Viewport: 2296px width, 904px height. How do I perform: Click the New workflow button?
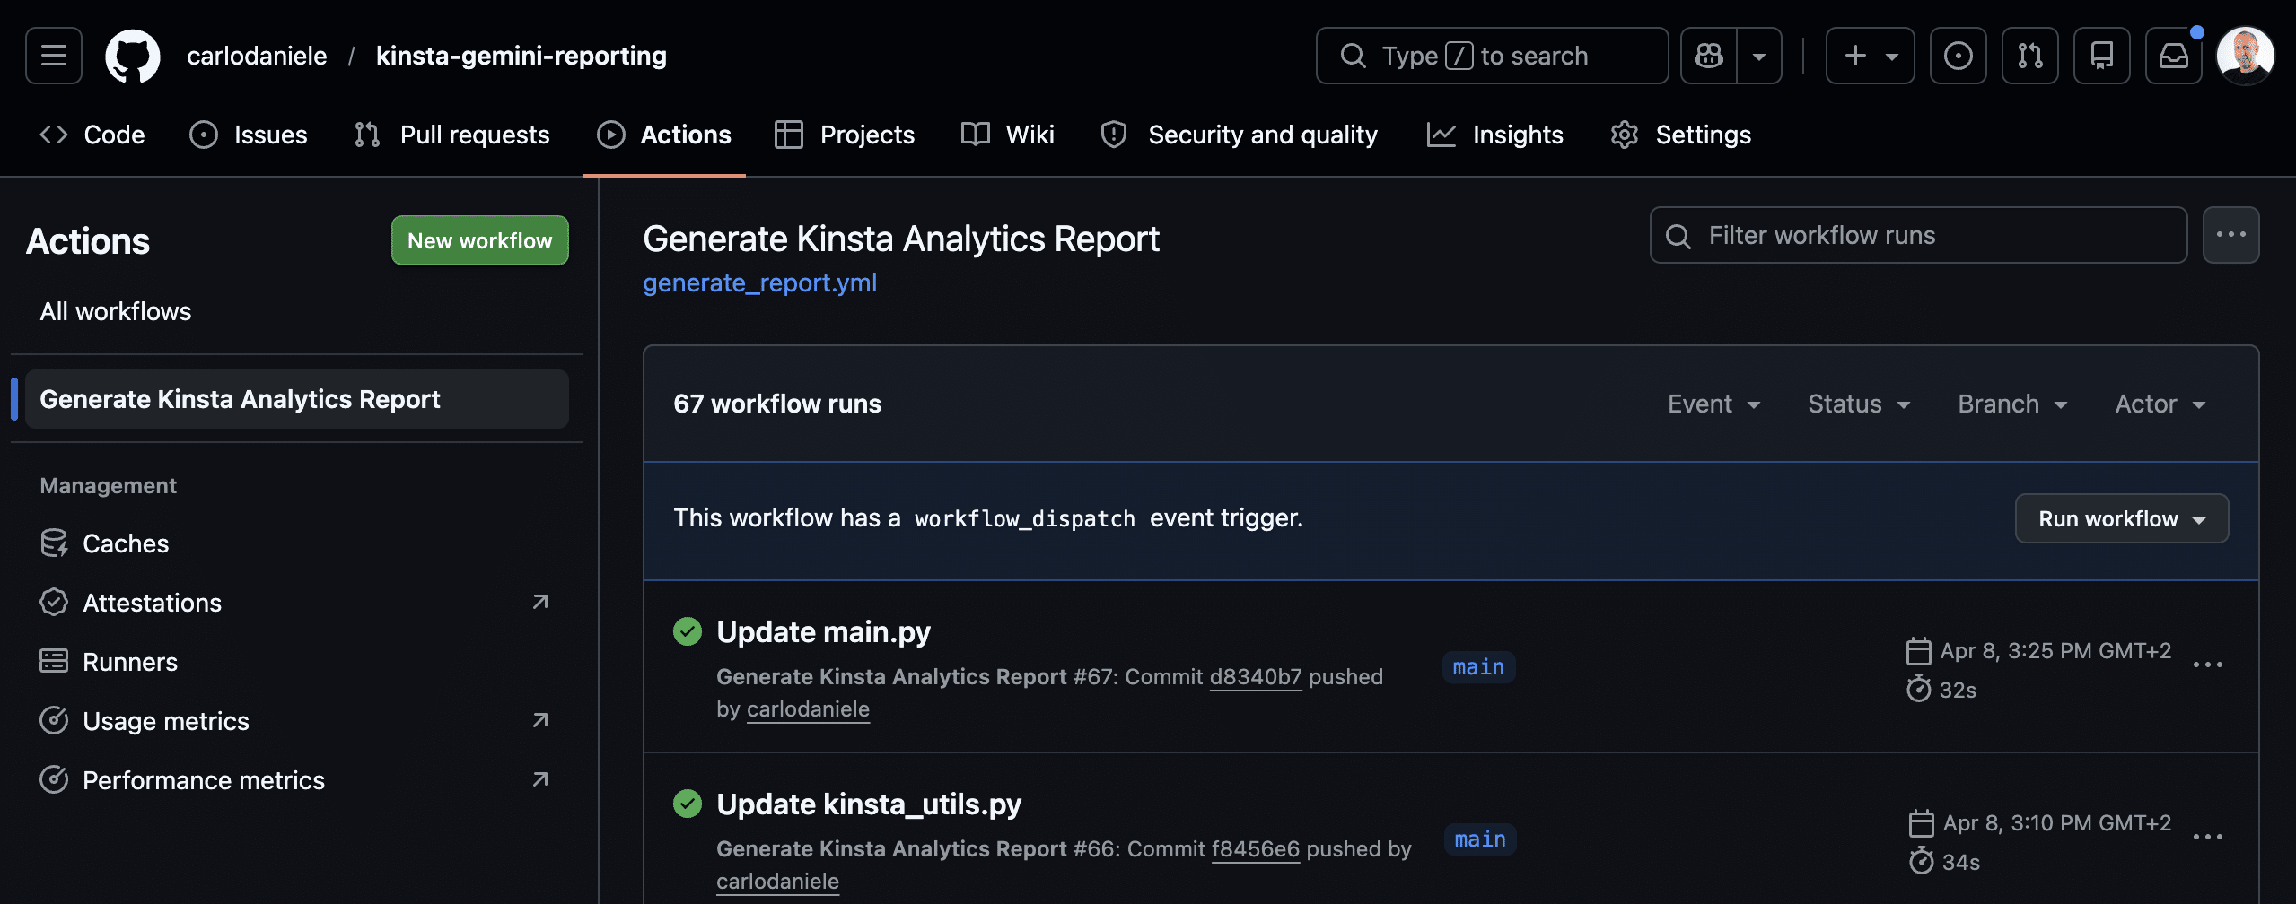pyautogui.click(x=480, y=240)
